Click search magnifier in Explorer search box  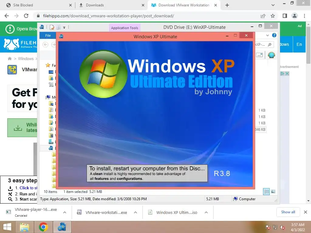click(x=270, y=45)
